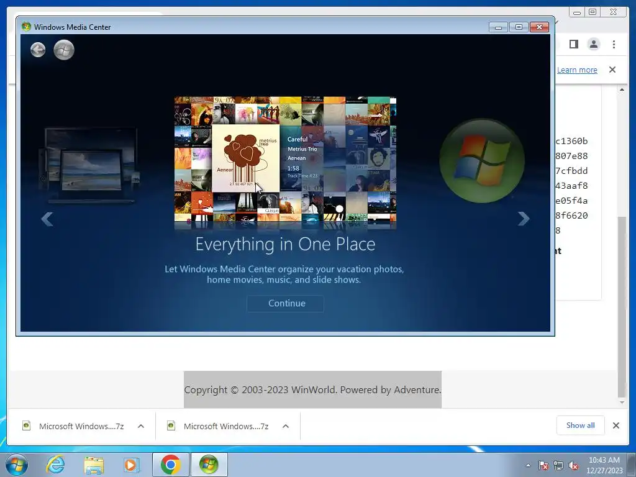Click the Chrome vertical scrollbar thumb
The height and width of the screenshot is (477, 636).
tap(622, 307)
